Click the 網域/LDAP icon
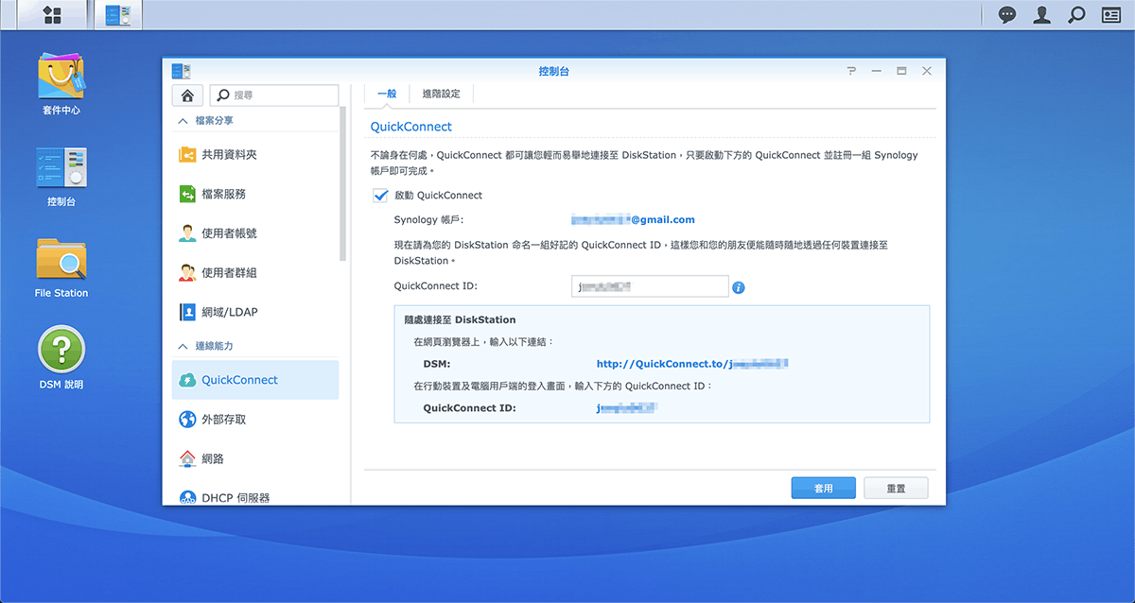This screenshot has height=603, width=1135. 187,312
